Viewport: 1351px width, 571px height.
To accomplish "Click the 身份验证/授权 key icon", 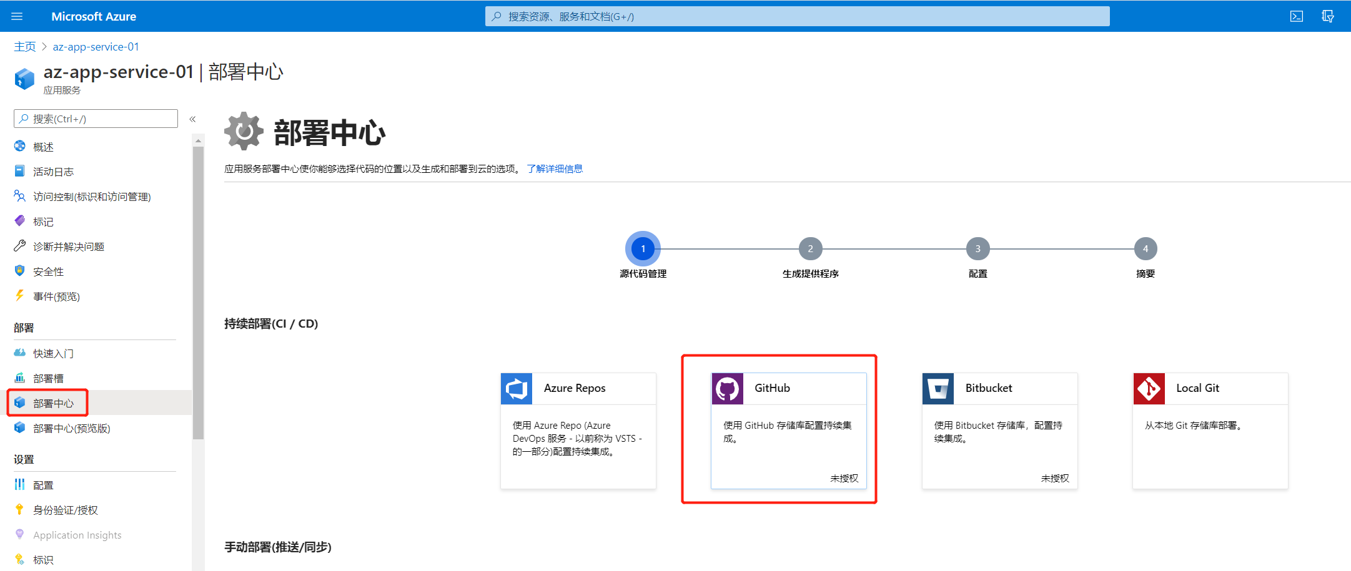I will point(20,509).
